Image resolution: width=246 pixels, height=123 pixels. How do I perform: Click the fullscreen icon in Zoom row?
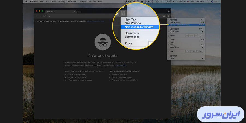[x=201, y=36]
